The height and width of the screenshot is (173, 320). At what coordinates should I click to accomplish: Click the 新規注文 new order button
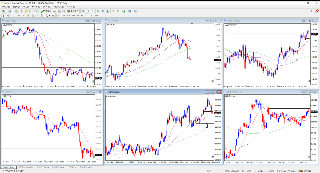pyautogui.click(x=46, y=11)
